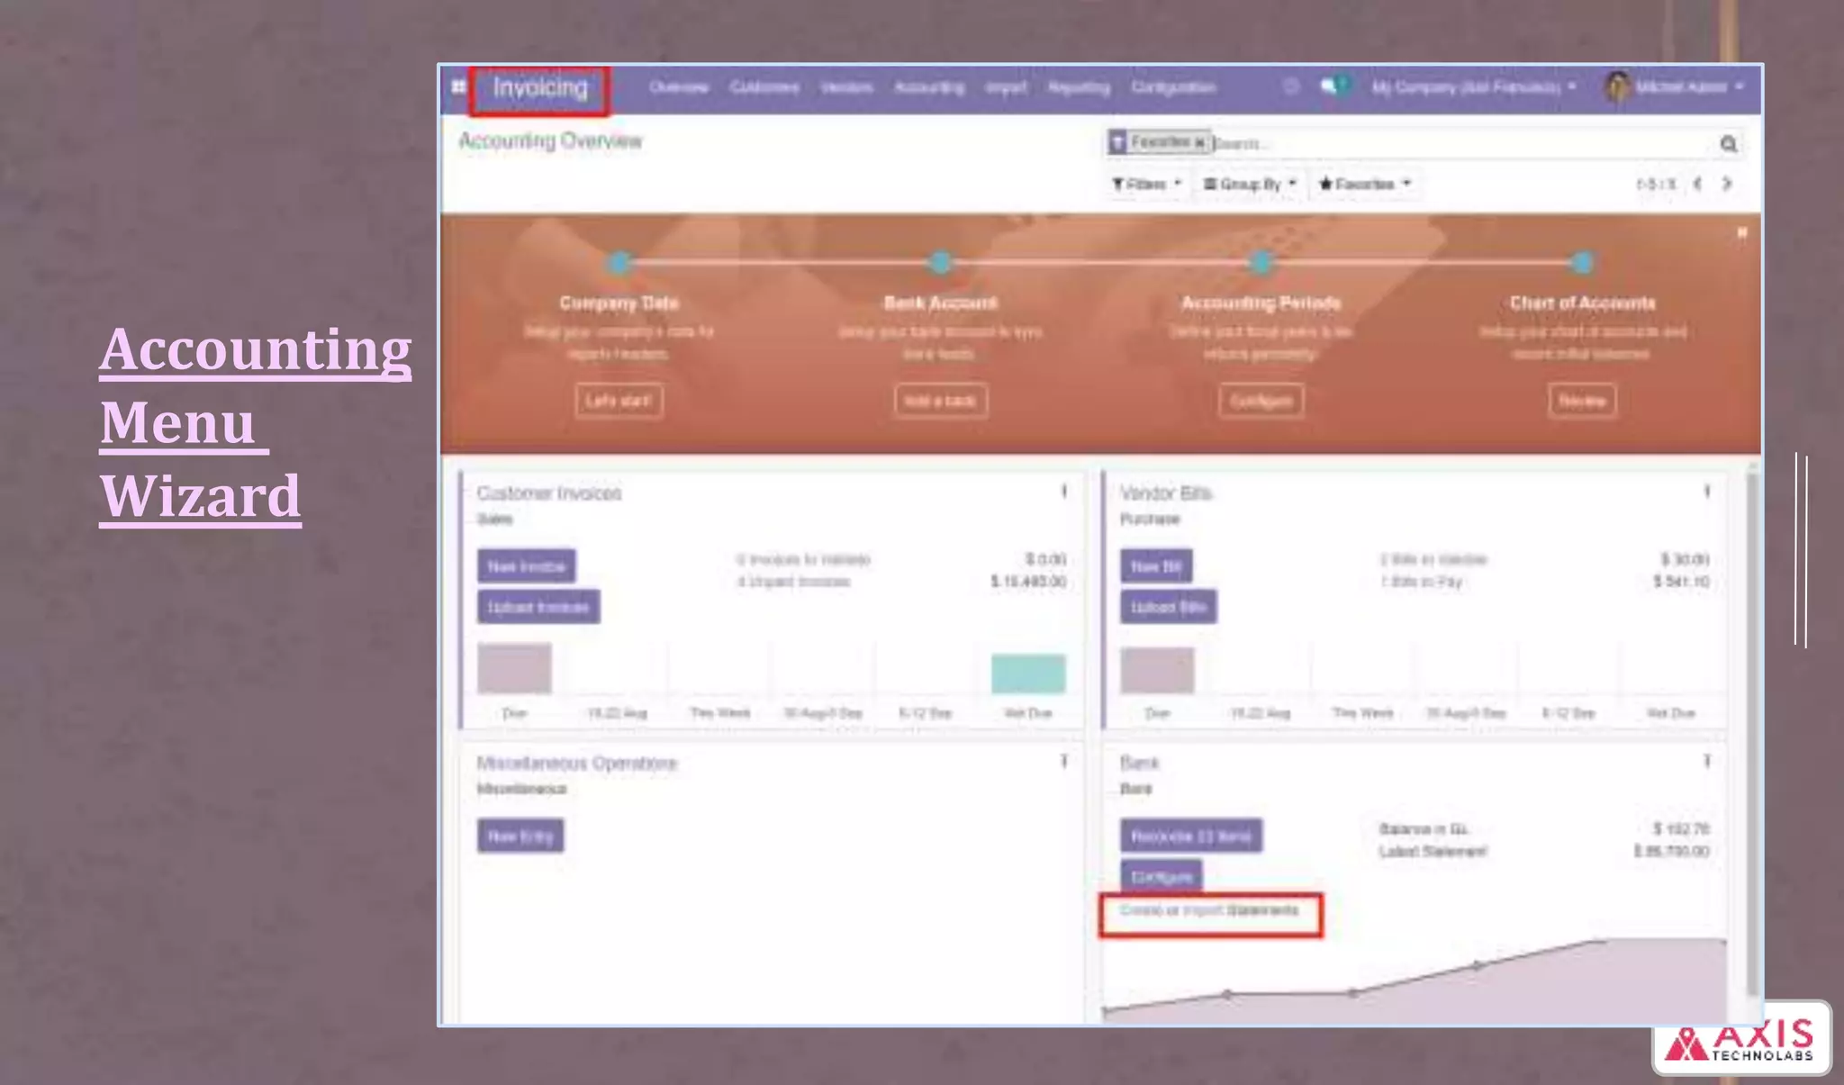Open the Overview menu
The image size is (1844, 1085).
point(679,87)
